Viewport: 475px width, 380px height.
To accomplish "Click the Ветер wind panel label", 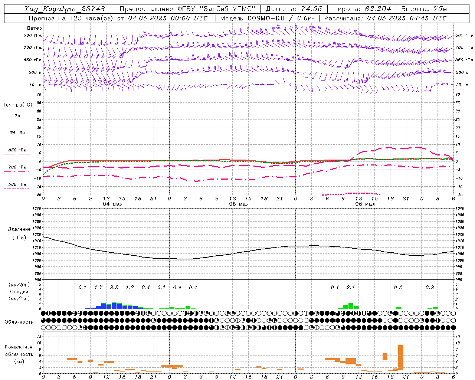I will 34,28.
